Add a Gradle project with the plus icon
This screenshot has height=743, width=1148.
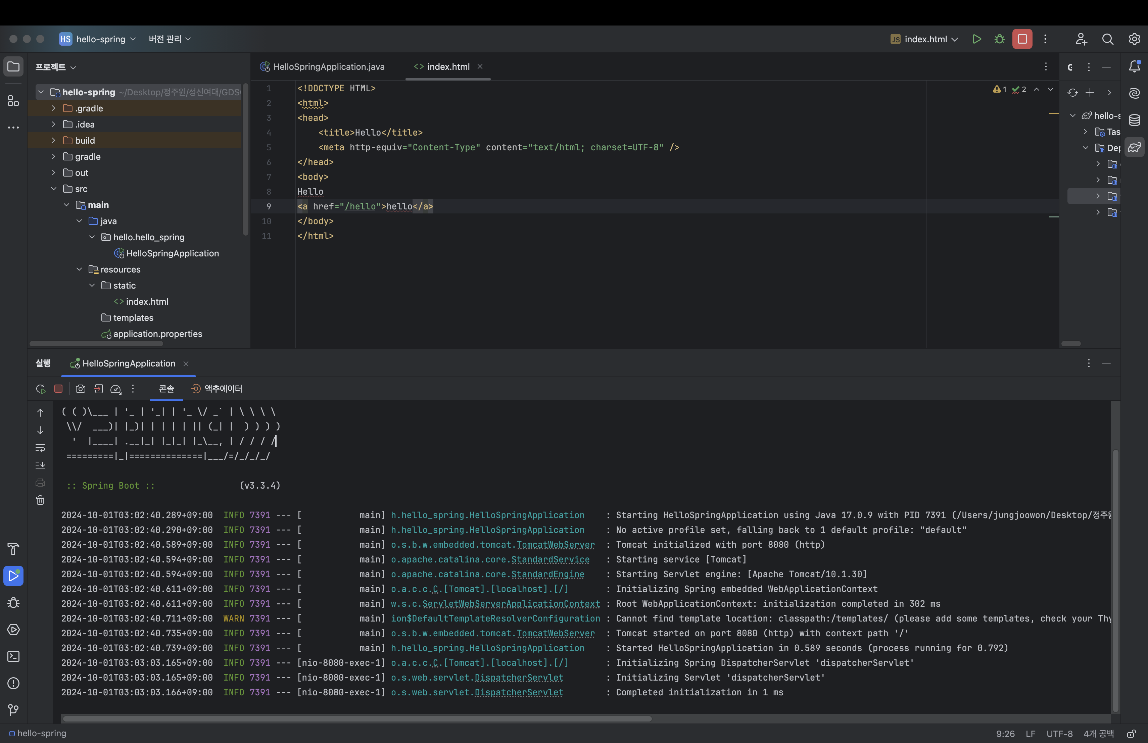click(1090, 93)
